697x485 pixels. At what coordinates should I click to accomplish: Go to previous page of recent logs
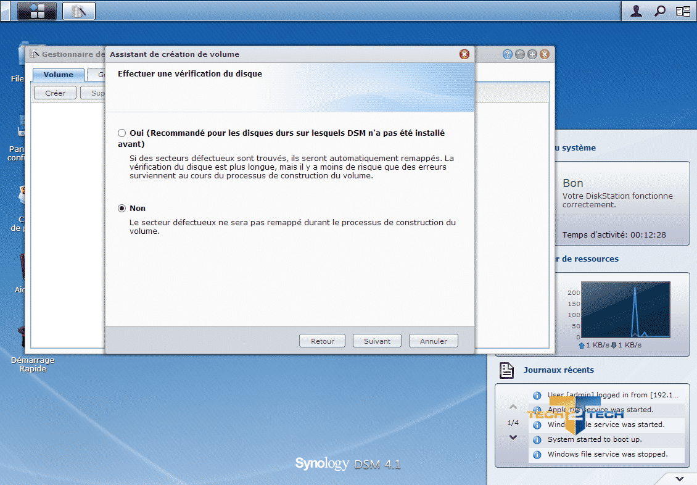513,407
